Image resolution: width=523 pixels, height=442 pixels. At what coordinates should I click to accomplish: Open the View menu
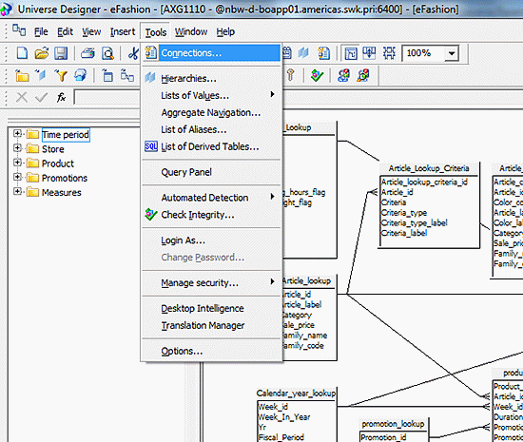click(x=91, y=31)
